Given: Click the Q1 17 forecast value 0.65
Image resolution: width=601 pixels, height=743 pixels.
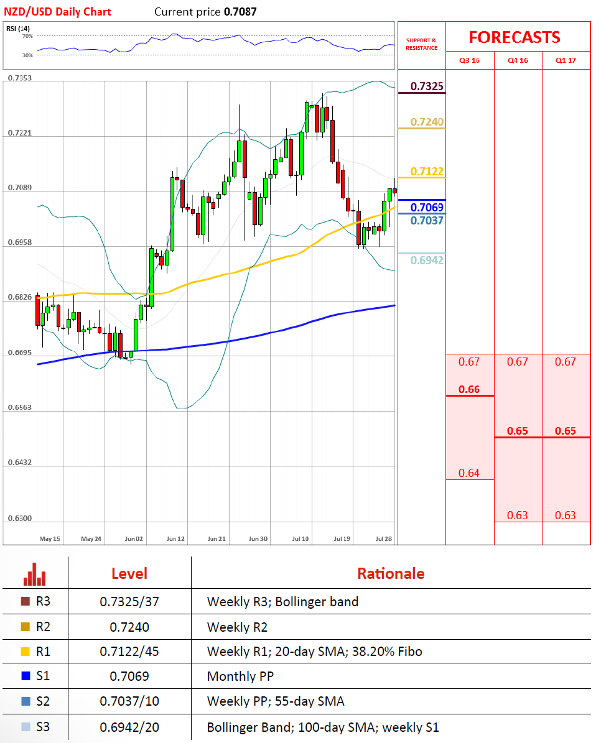Looking at the screenshot, I should point(566,431).
